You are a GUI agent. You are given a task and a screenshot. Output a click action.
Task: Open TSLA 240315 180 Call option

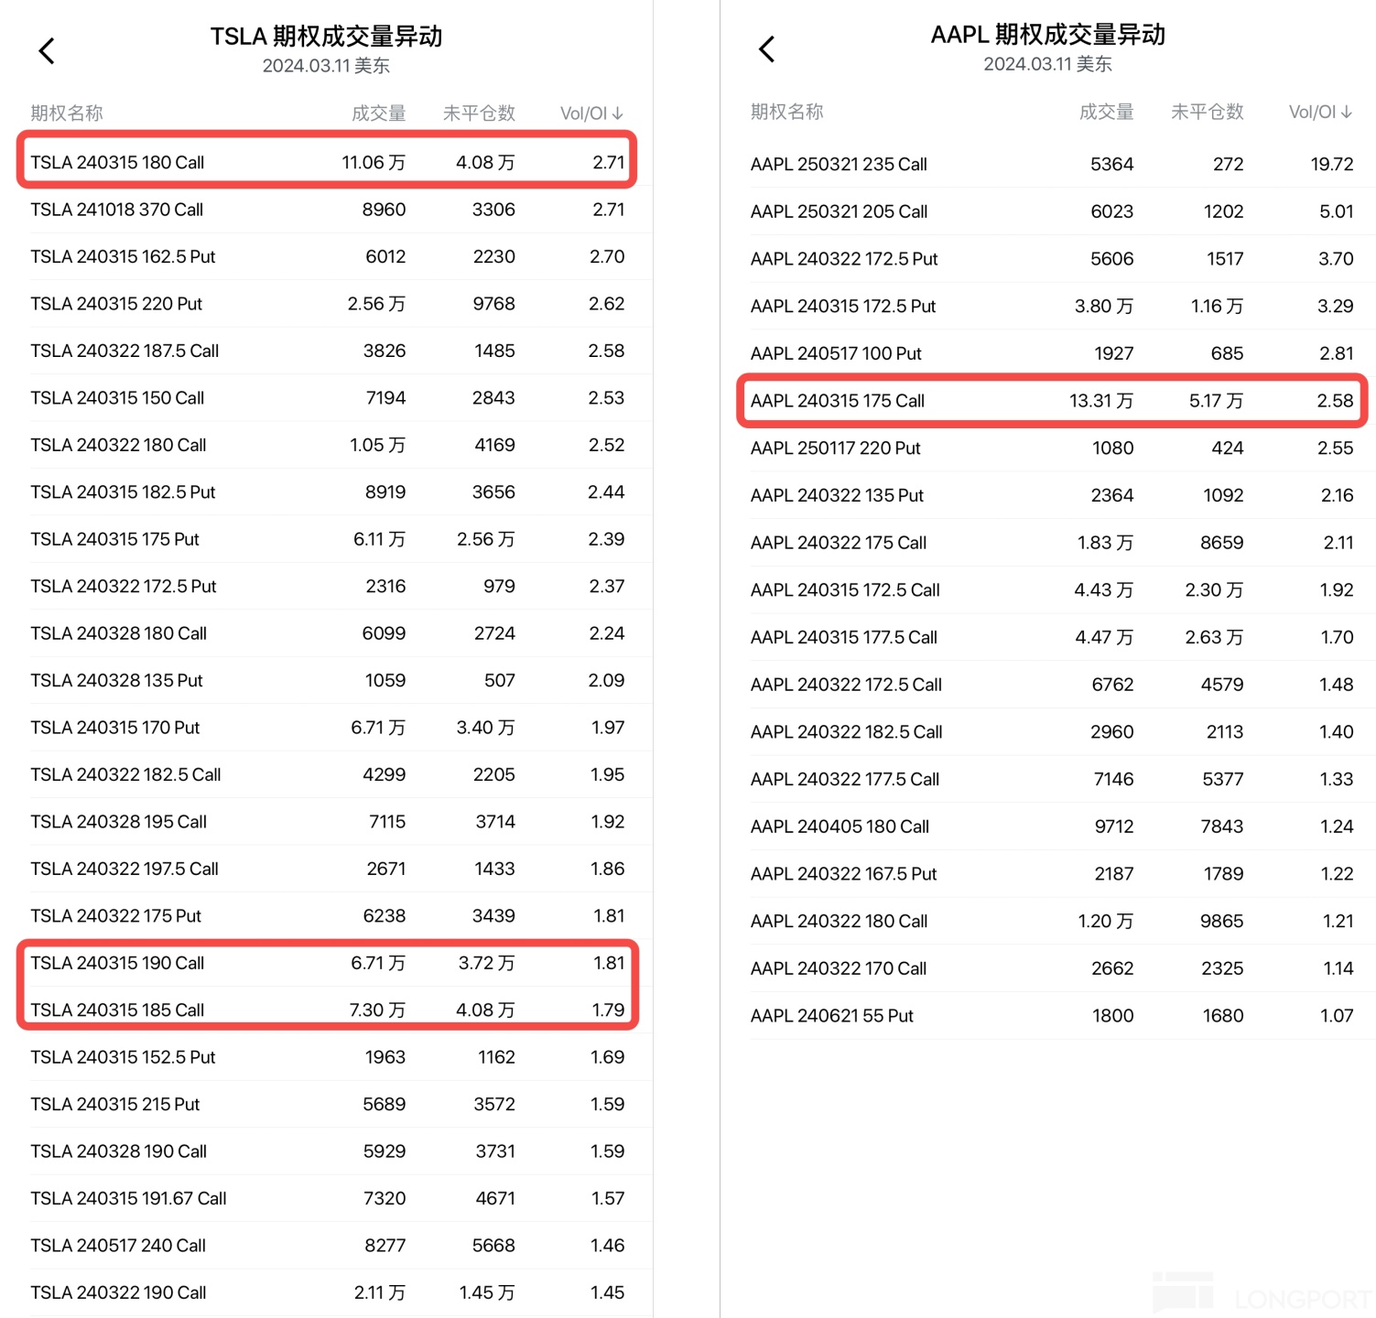tap(327, 162)
